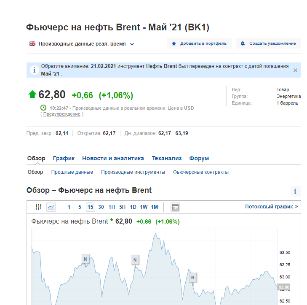Viewport: 307px width, 305px height.
Task: Select the 15 minute interval
Action: pyautogui.click(x=91, y=207)
